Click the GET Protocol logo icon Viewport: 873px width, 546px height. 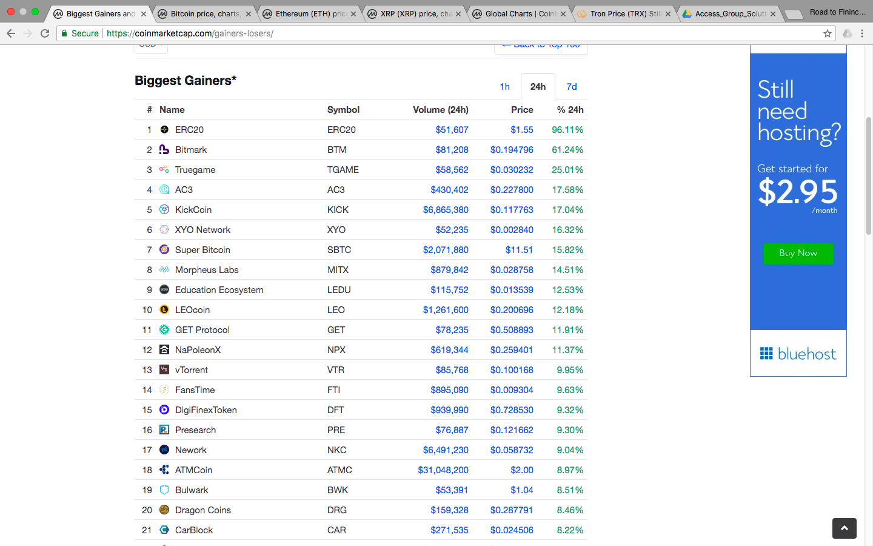164,329
